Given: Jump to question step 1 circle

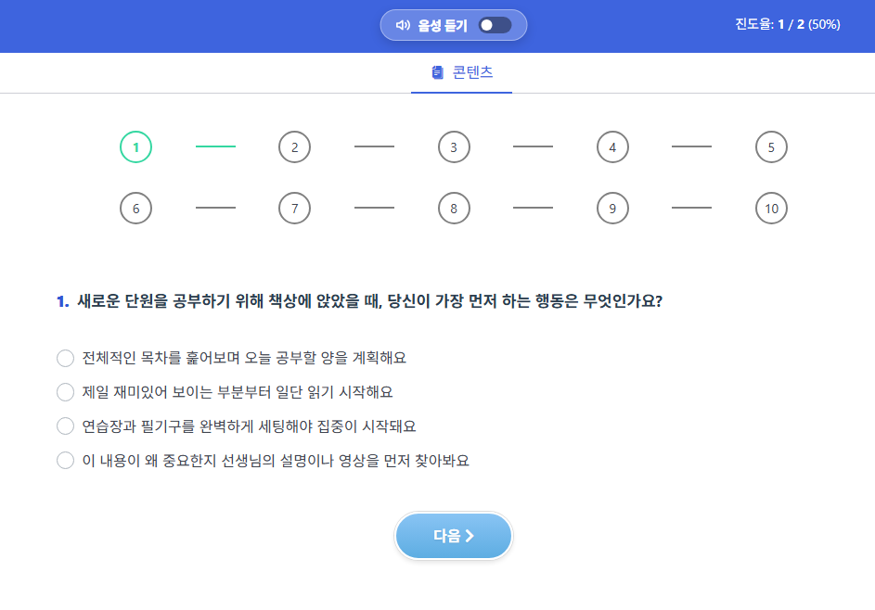Looking at the screenshot, I should [x=135, y=147].
